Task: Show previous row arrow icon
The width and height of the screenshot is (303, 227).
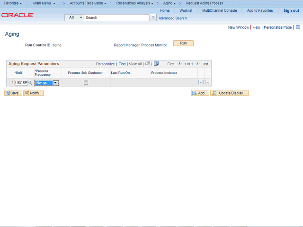Action: pos(179,63)
